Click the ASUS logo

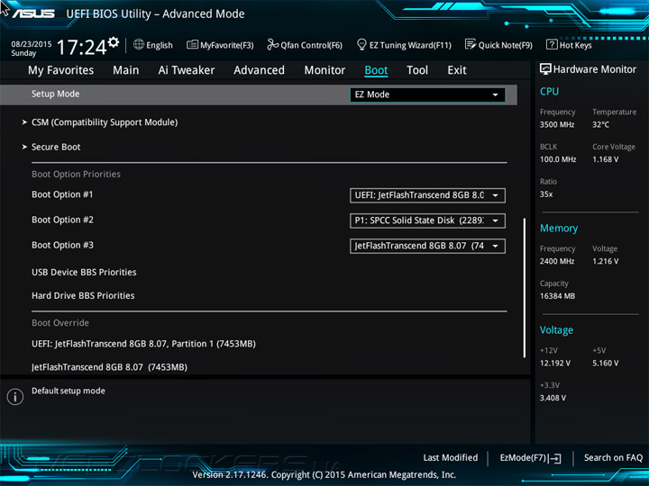point(33,13)
